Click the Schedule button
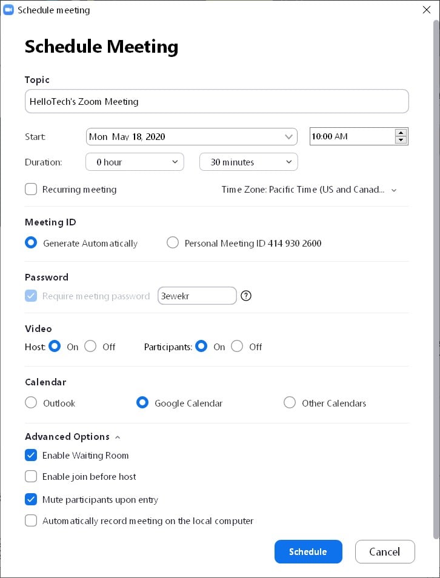Viewport: 440px width, 578px height. [308, 551]
